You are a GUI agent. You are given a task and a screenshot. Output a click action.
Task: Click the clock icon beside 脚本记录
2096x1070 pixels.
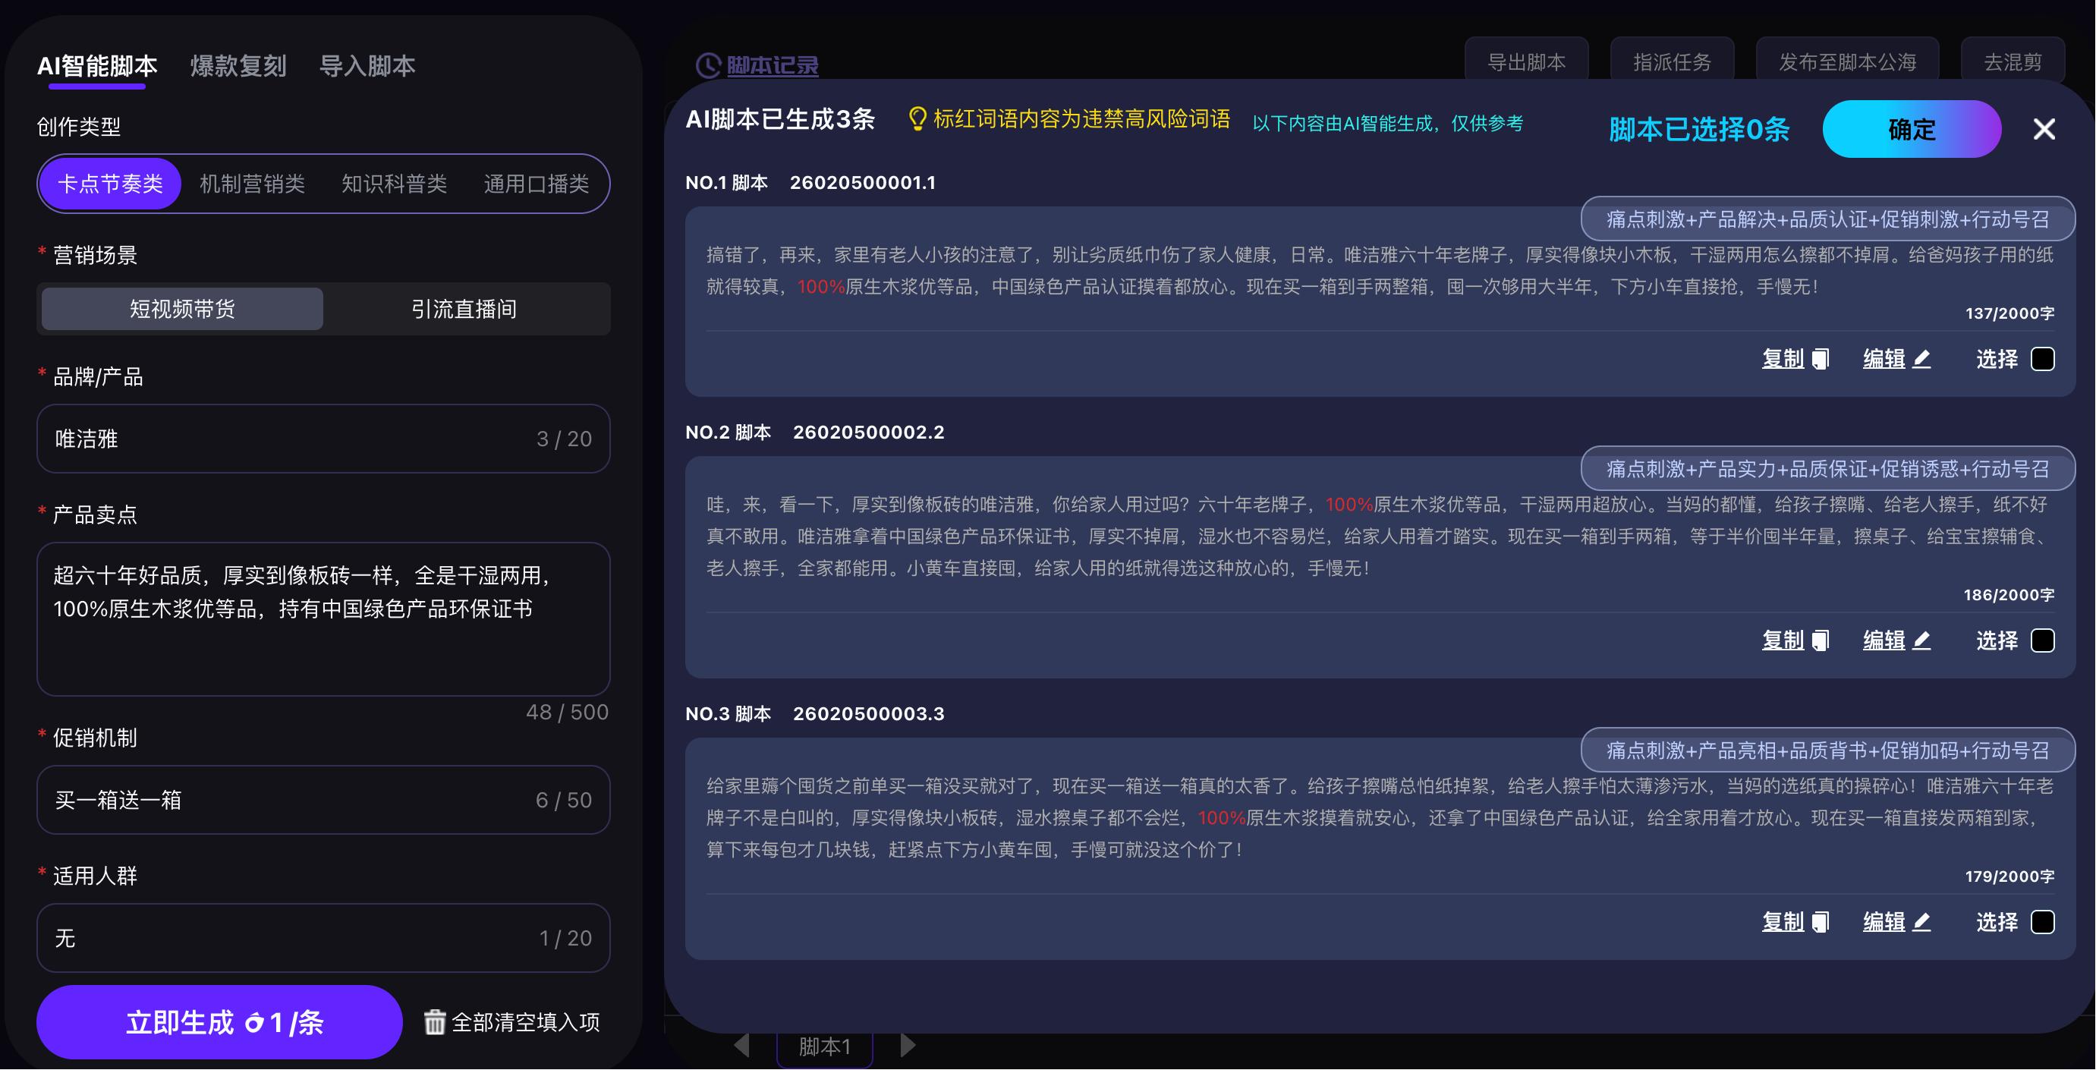[708, 65]
